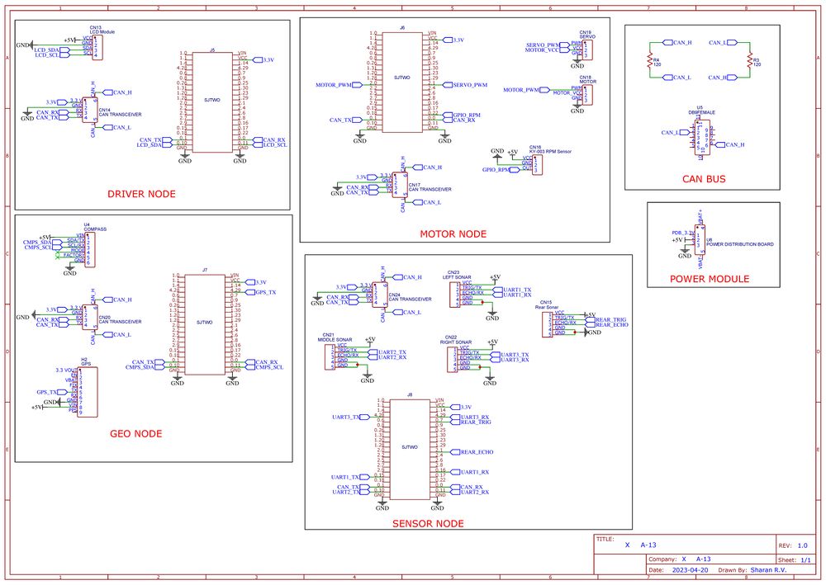This screenshot has width=826, height=585.
Task: Click the CN20 CAN TRANSCEIVER label
Action: click(x=120, y=319)
